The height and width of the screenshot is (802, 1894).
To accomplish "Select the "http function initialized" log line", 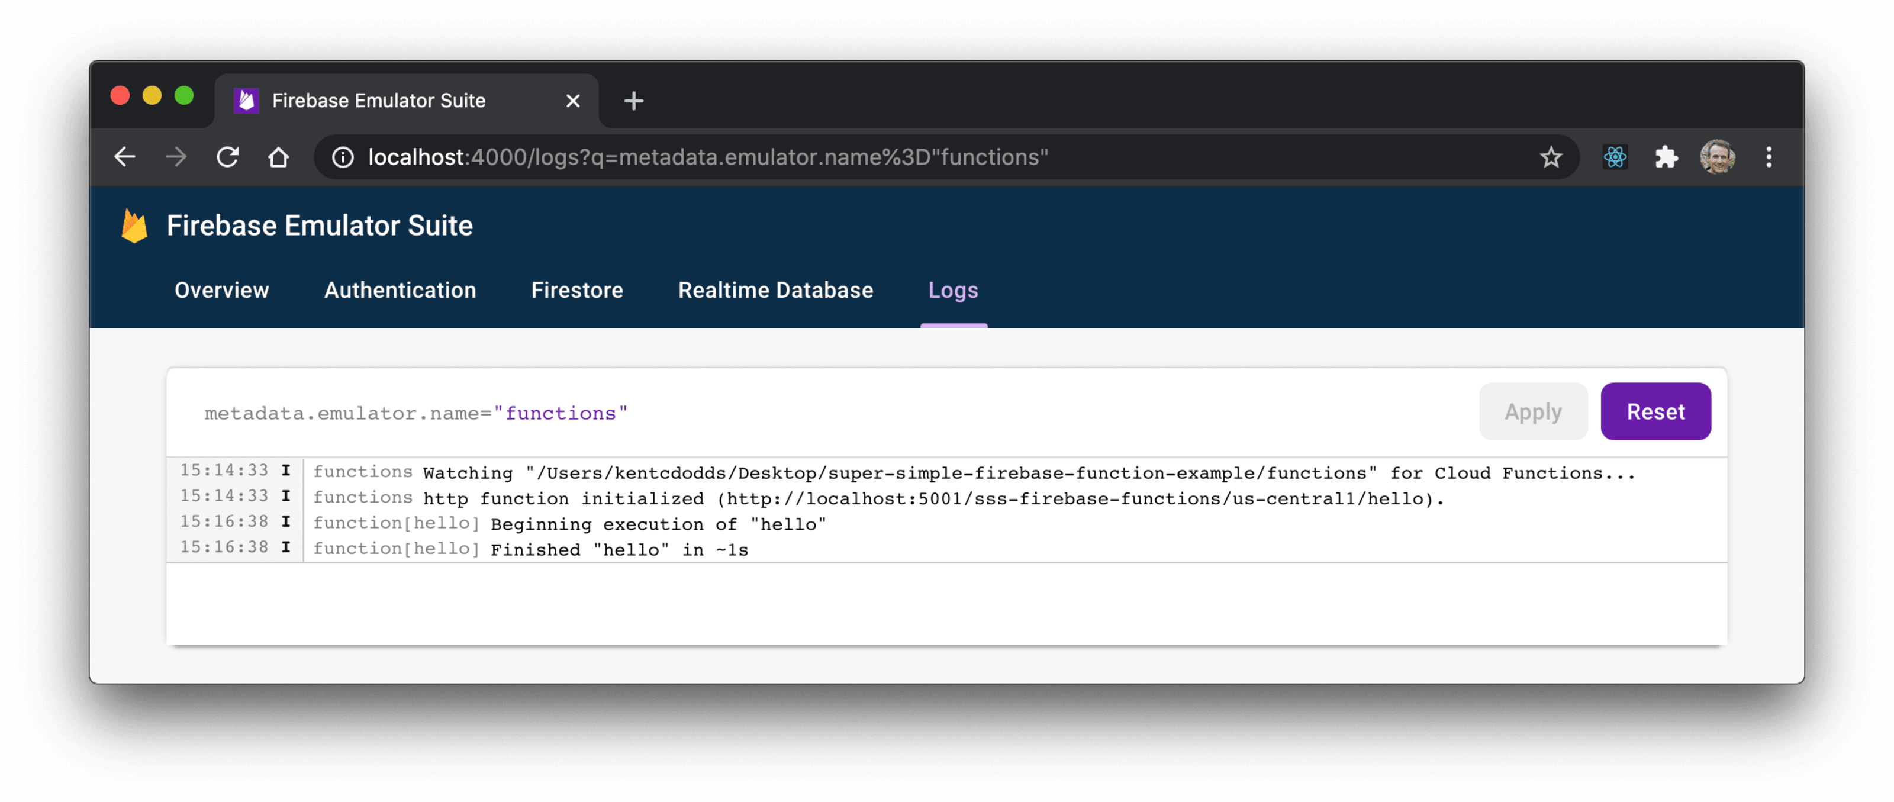I will click(947, 498).
